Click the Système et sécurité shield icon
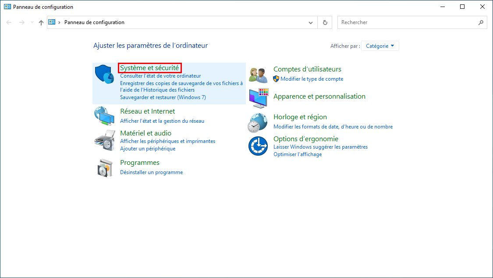 104,74
